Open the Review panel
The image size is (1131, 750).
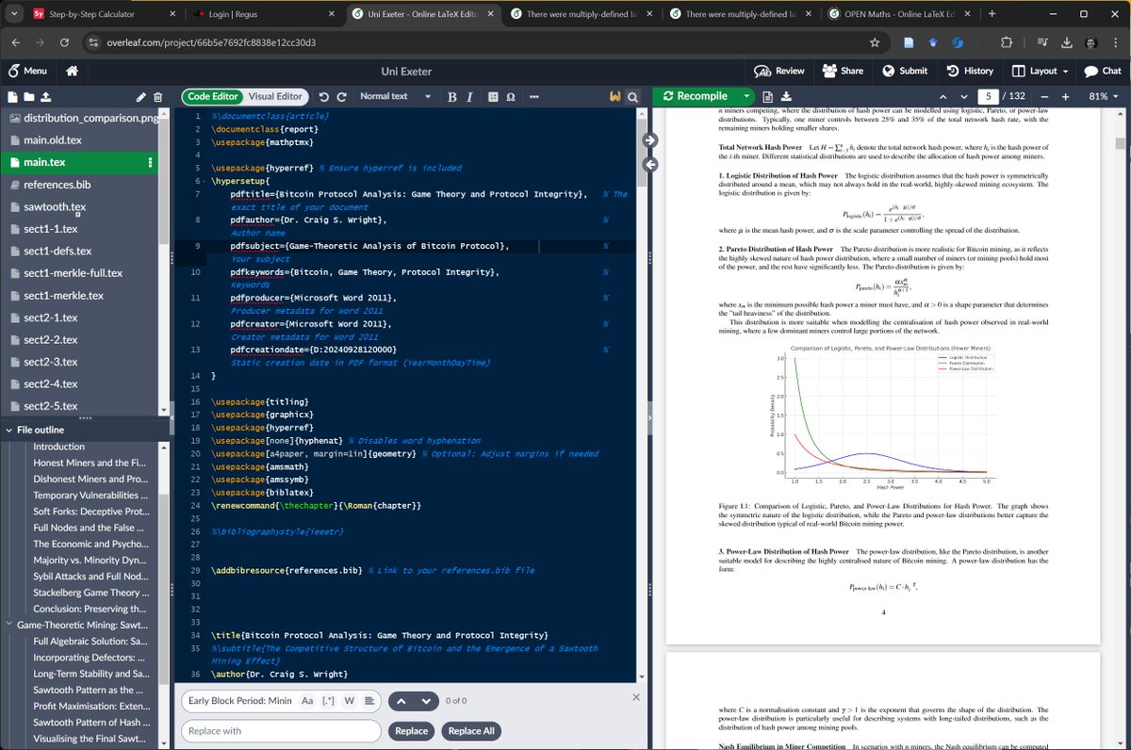pos(779,71)
